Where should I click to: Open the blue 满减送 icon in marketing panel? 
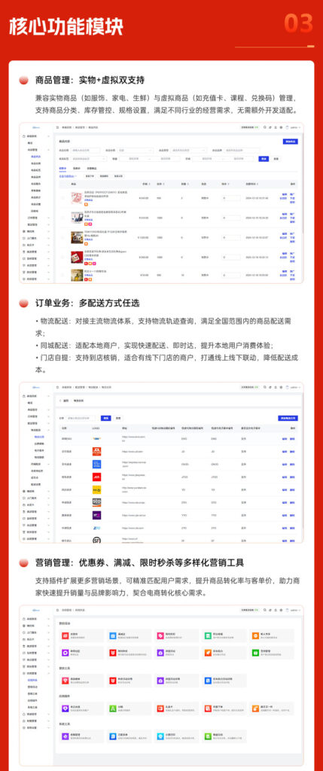pyautogui.click(x=112, y=635)
